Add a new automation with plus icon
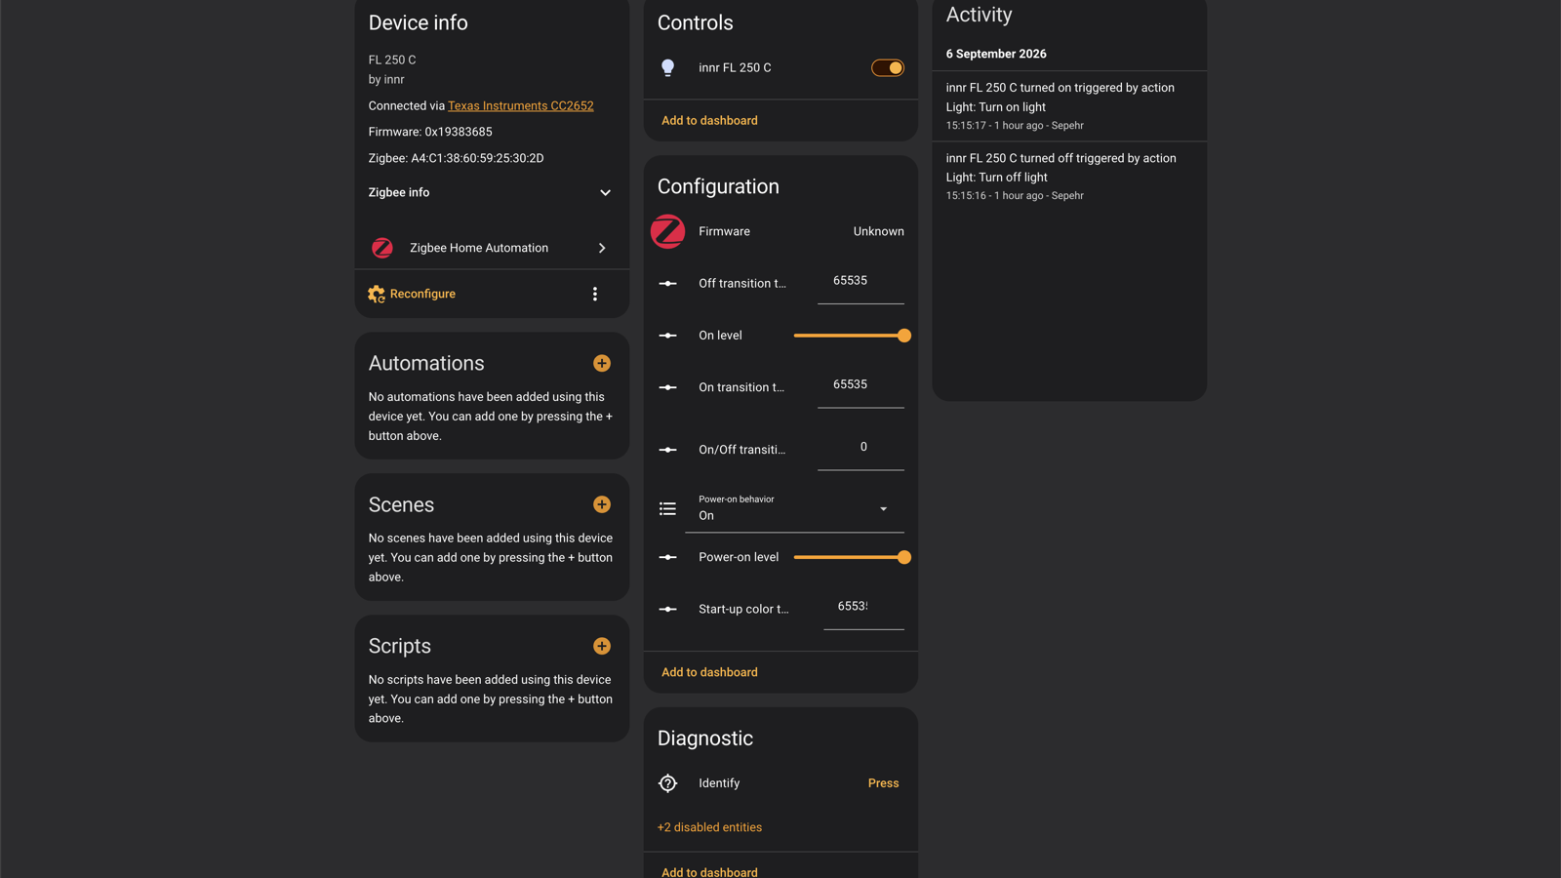Image resolution: width=1561 pixels, height=878 pixels. coord(602,363)
